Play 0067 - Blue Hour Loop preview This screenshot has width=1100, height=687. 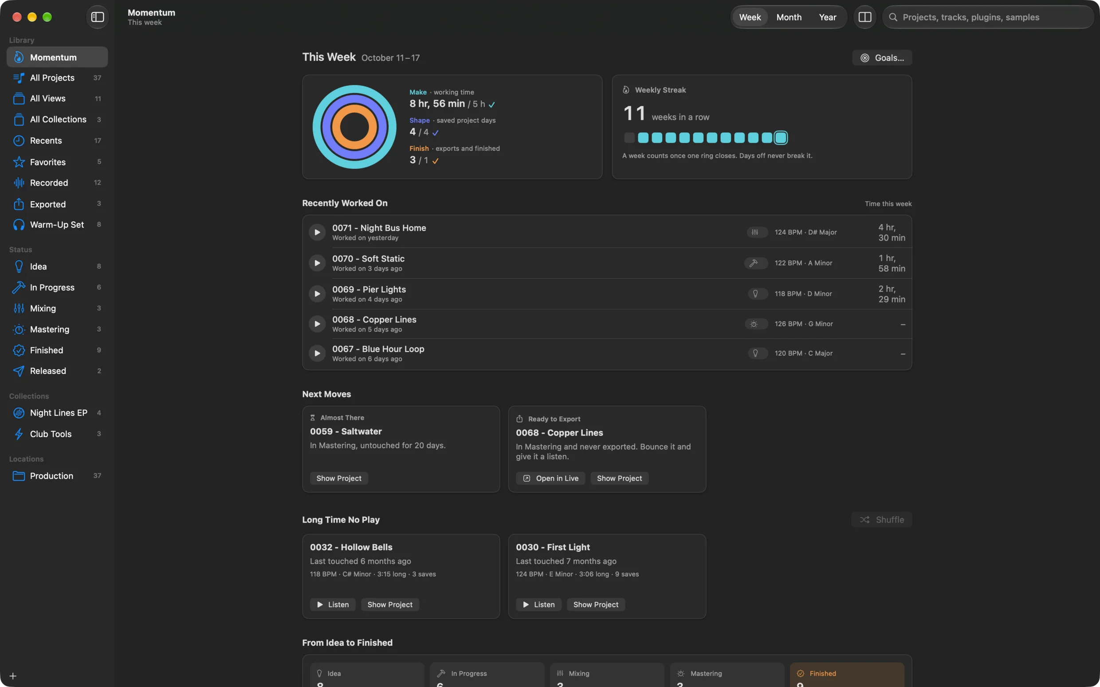pos(317,354)
